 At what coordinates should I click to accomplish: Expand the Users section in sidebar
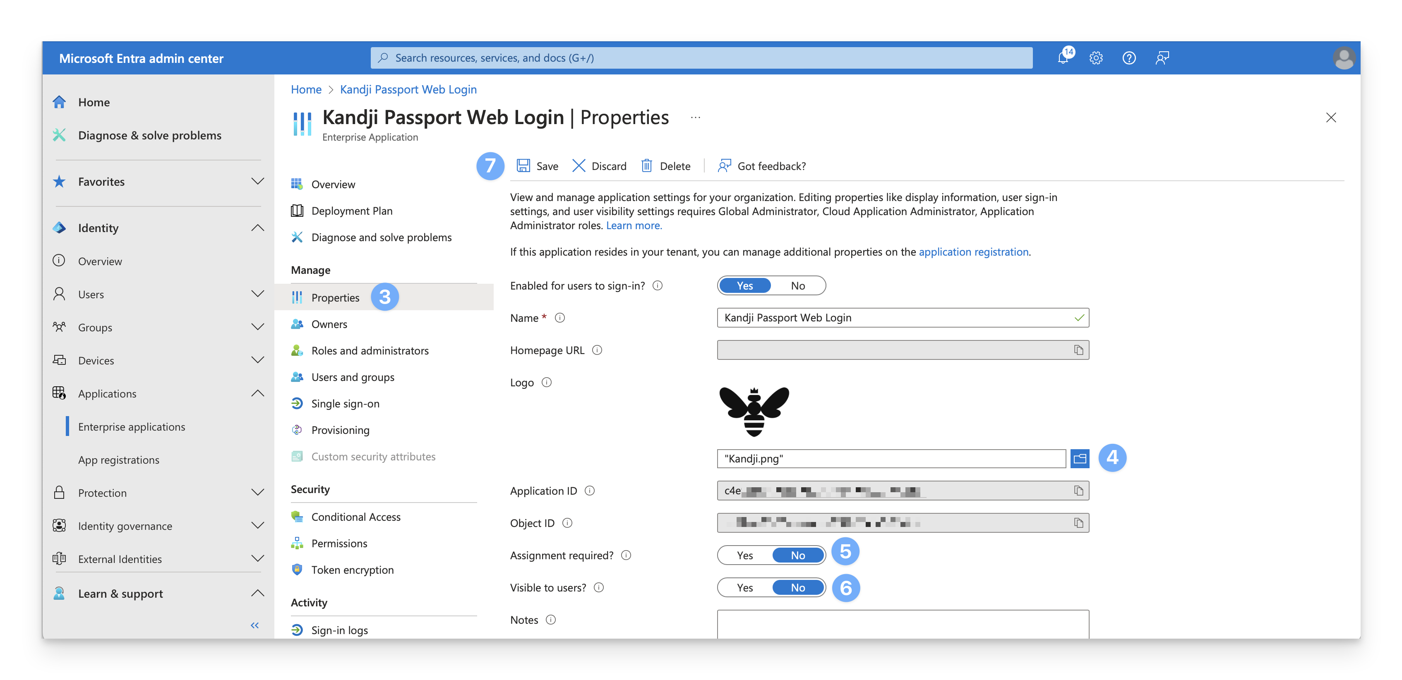257,295
